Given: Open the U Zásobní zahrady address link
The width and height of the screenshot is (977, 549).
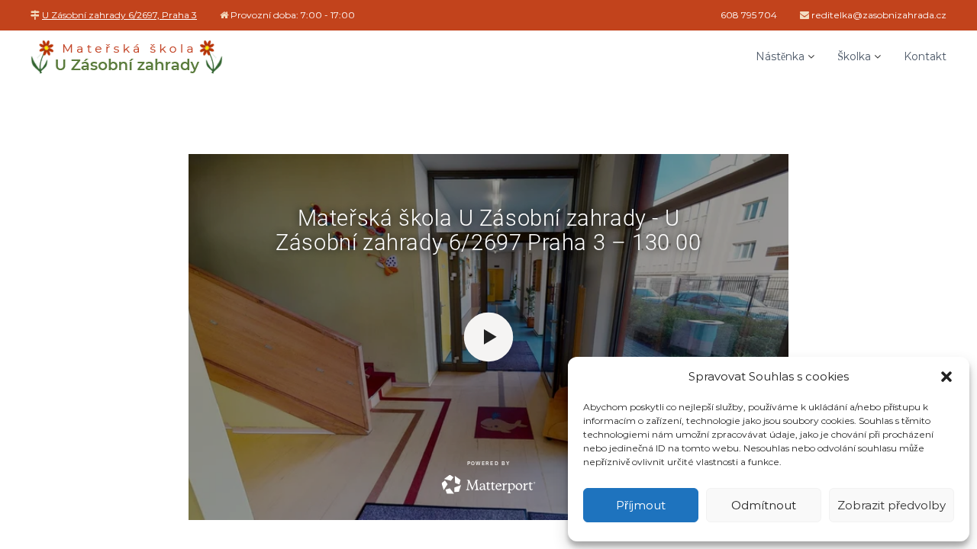Looking at the screenshot, I should [119, 15].
